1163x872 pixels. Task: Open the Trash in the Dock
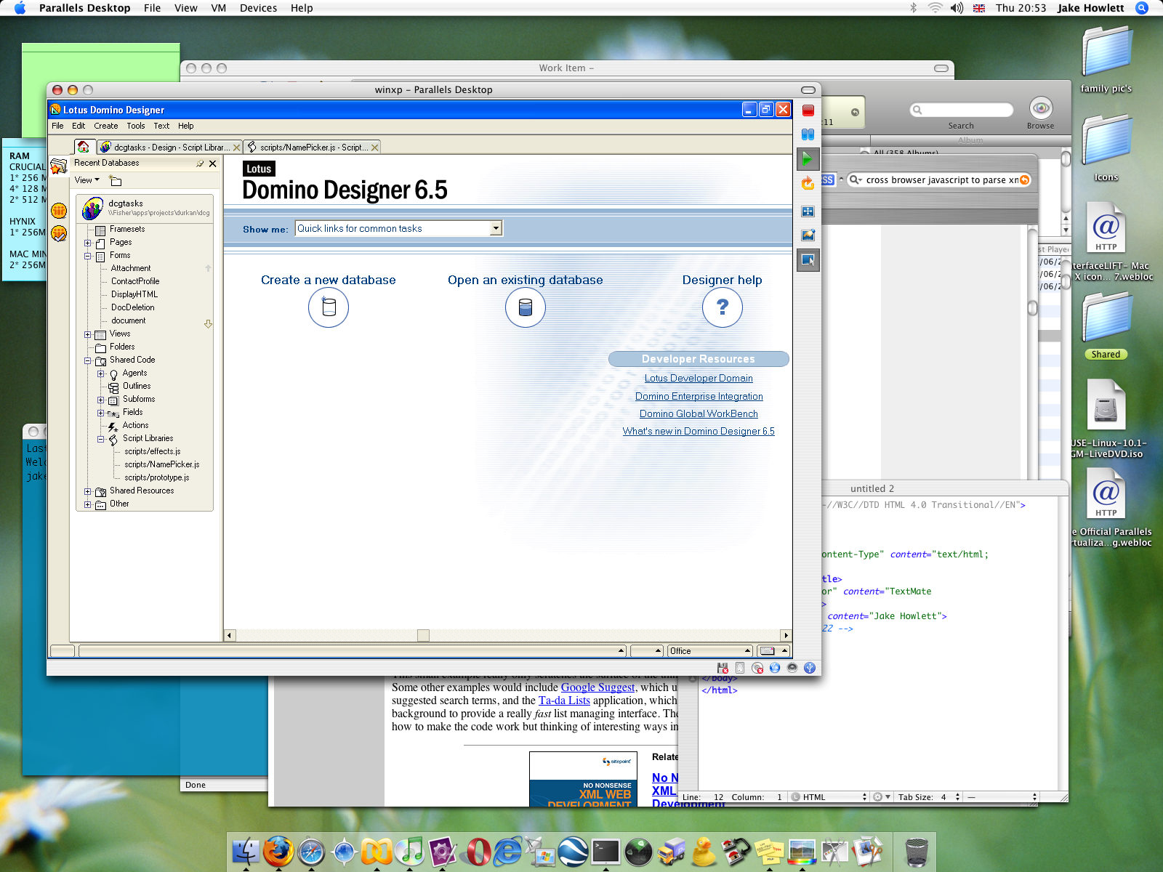pos(917,852)
